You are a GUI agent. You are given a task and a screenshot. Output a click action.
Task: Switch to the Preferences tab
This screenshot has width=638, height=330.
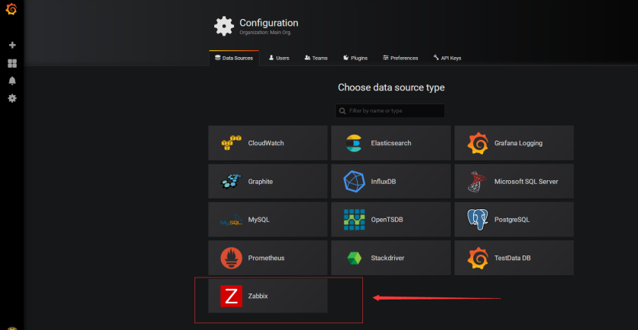[400, 58]
